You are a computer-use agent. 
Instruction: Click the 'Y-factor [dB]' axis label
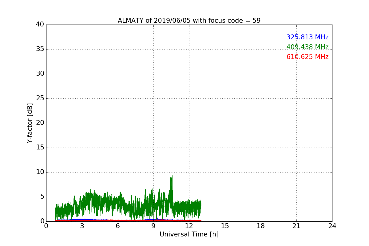pyautogui.click(x=30, y=123)
